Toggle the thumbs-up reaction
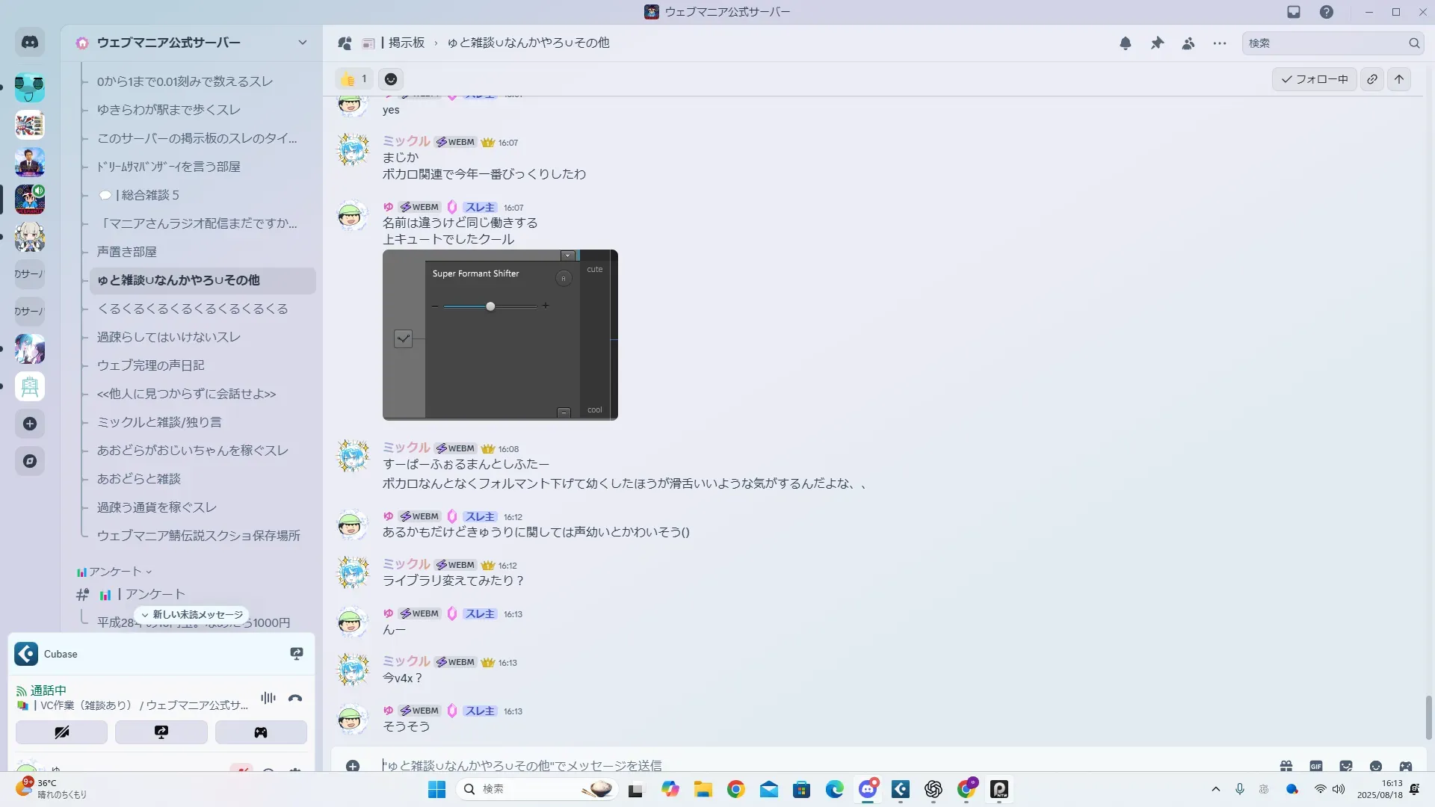 tap(354, 79)
